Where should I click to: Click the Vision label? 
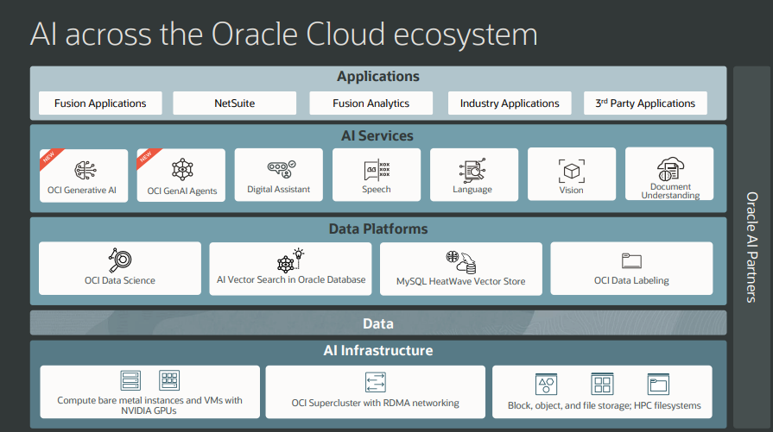pos(572,190)
